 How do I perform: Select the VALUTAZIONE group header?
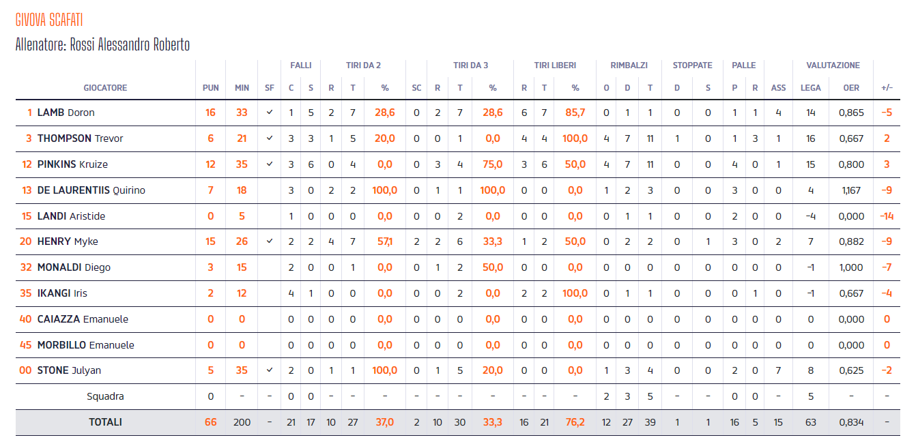(833, 65)
